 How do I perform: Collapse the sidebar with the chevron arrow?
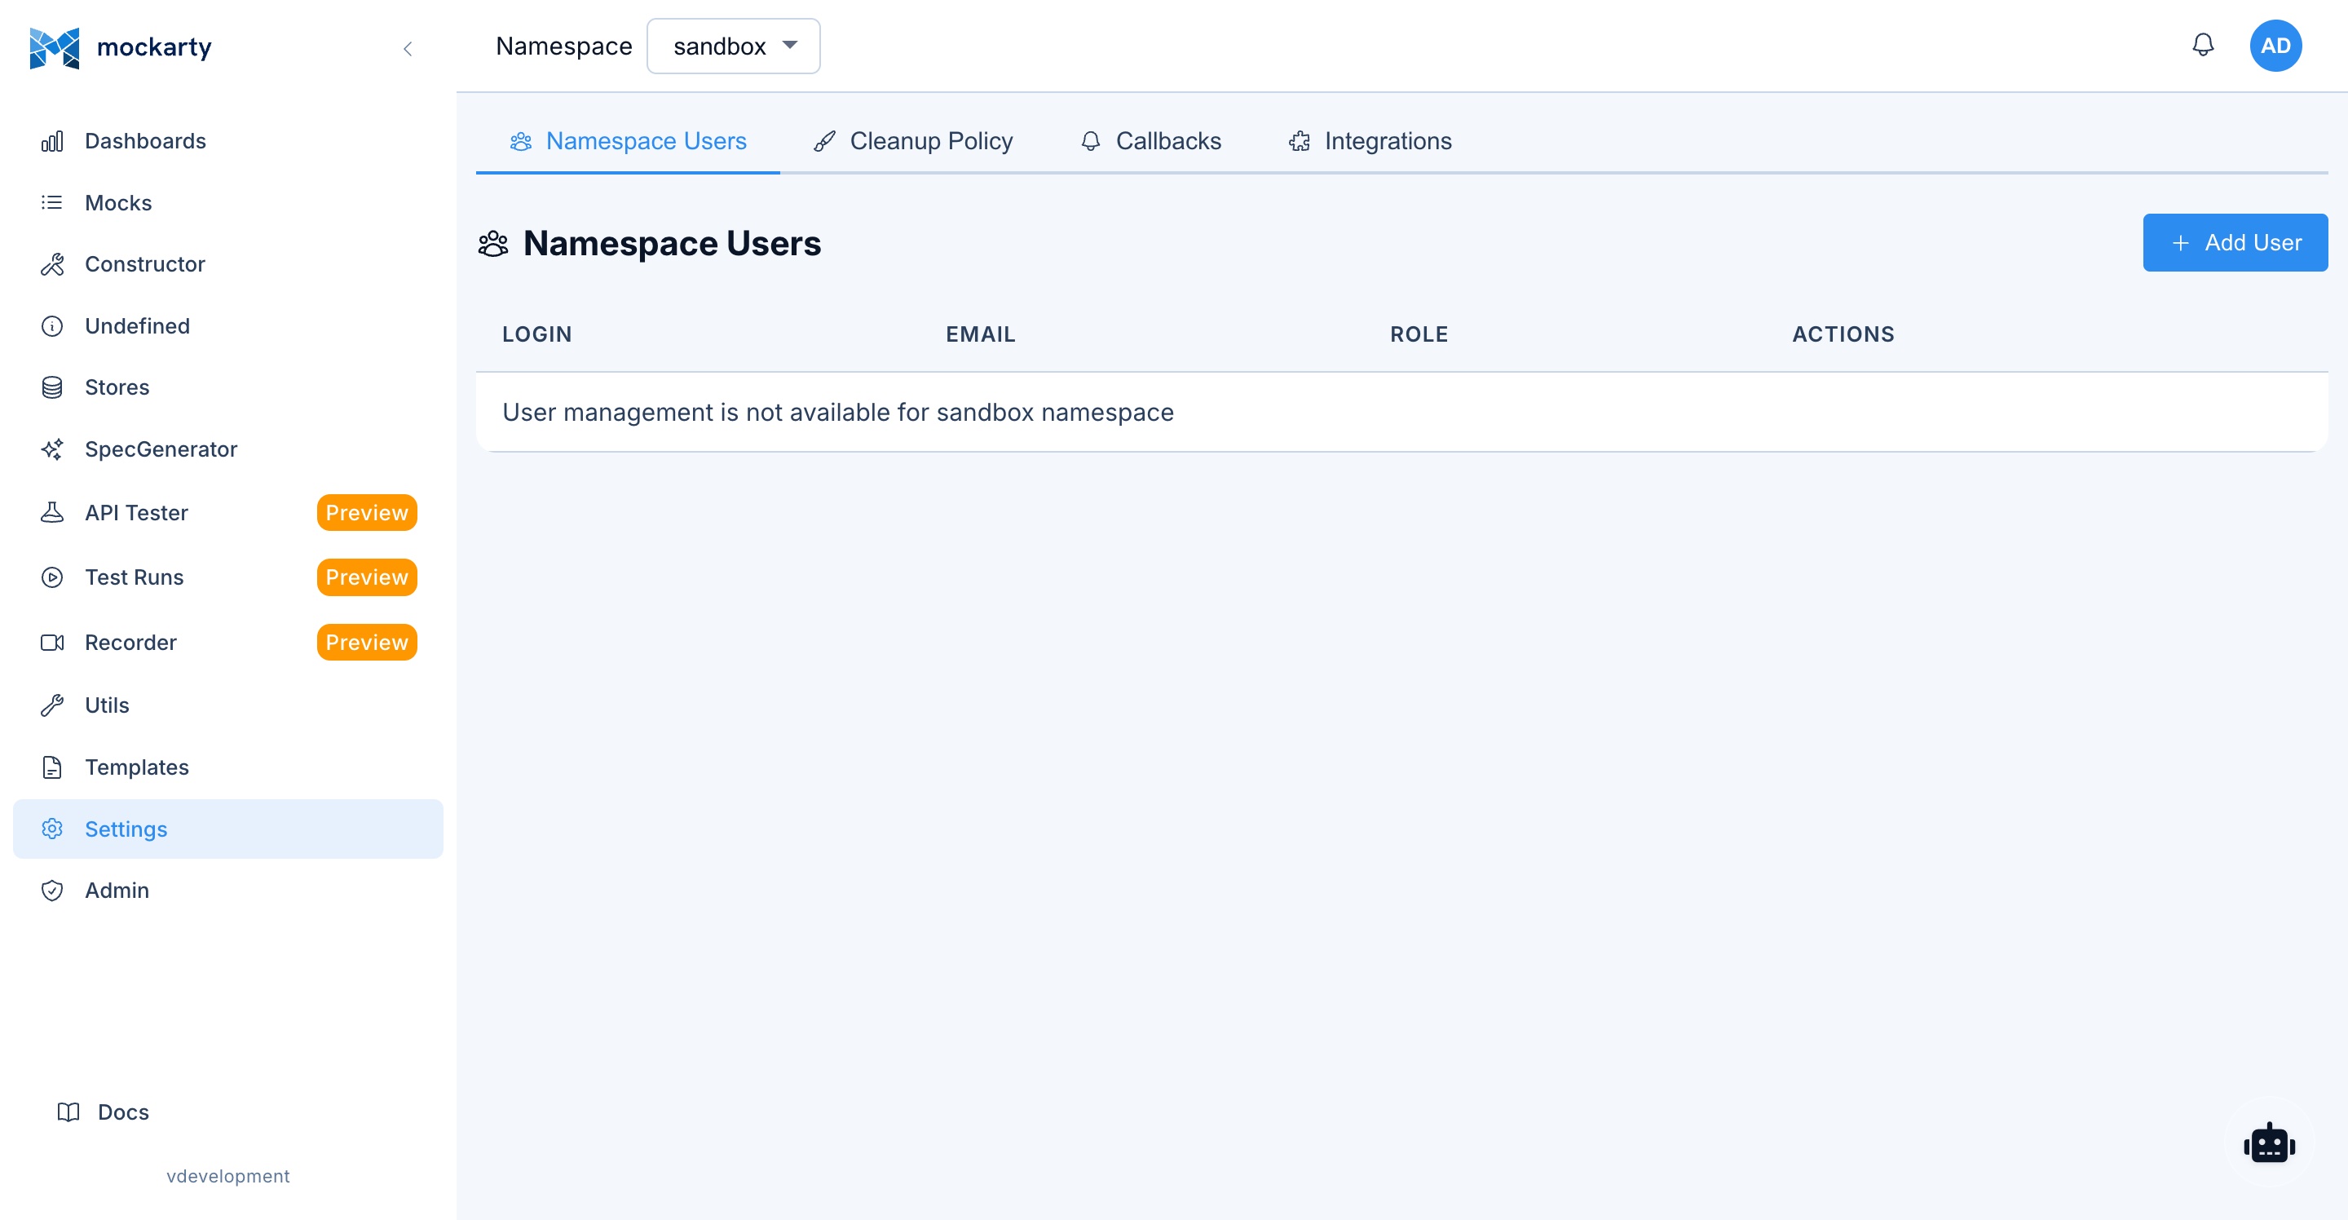408,48
